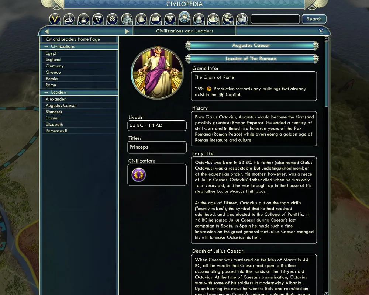Open the Wonders pyramid icon
Image resolution: width=369 pixels, height=295 pixels.
141,19
